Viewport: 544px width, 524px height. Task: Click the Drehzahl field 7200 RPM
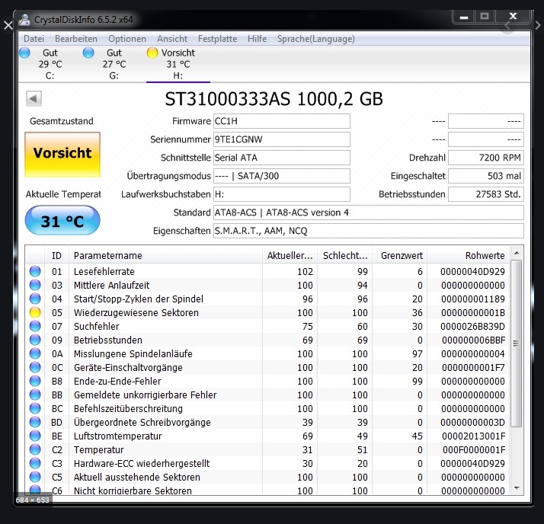(486, 158)
